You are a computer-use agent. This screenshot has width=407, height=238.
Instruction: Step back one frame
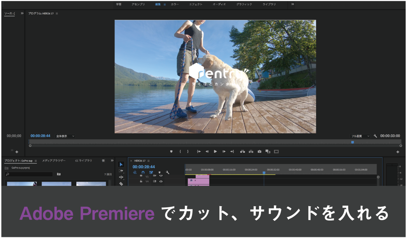tap(207, 152)
